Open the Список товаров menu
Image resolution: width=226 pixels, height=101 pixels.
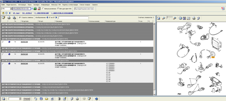pos(85,5)
